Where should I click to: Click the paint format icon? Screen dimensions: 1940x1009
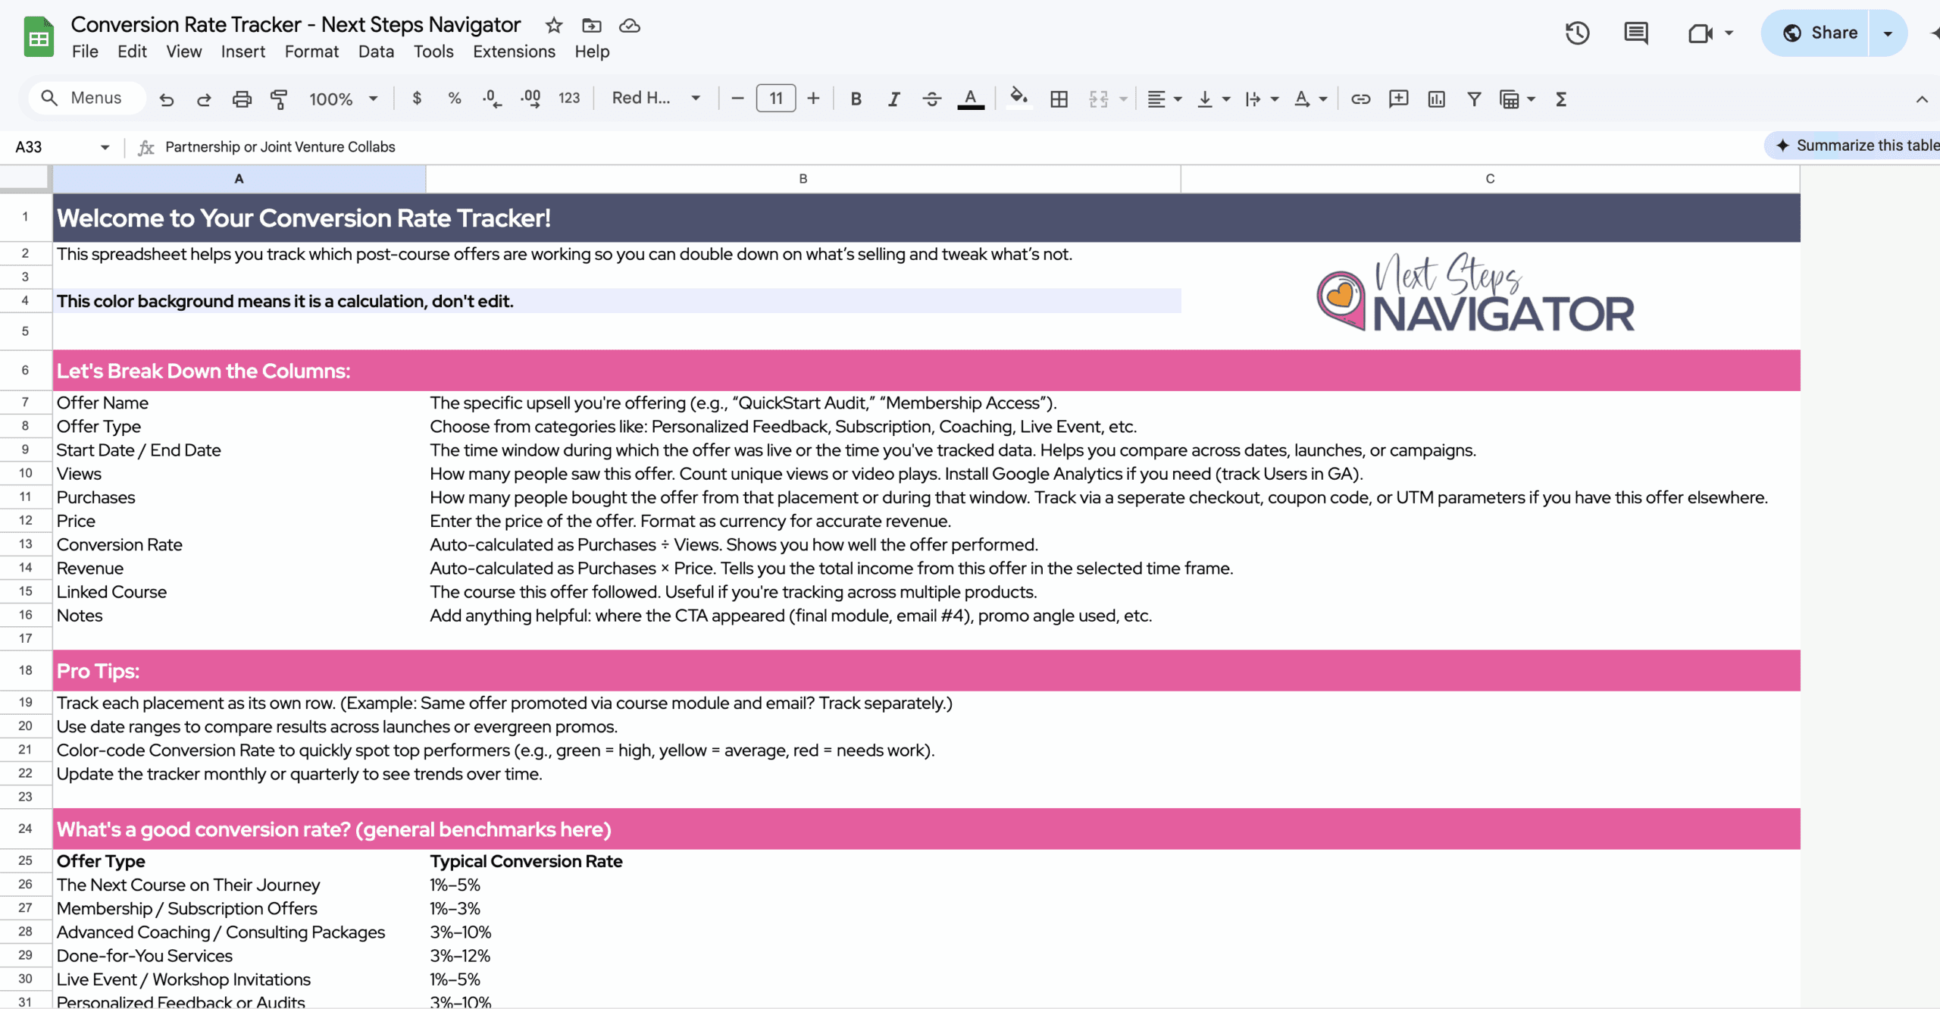279,99
